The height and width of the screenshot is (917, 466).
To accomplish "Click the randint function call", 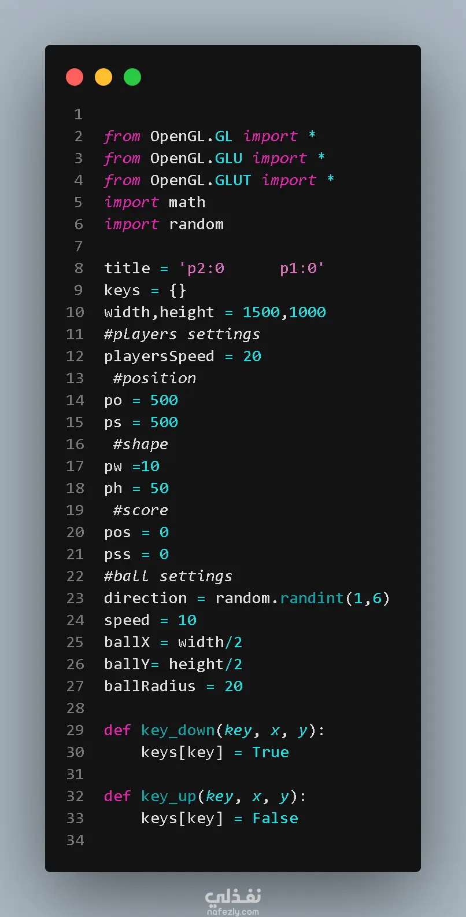I will pos(312,599).
